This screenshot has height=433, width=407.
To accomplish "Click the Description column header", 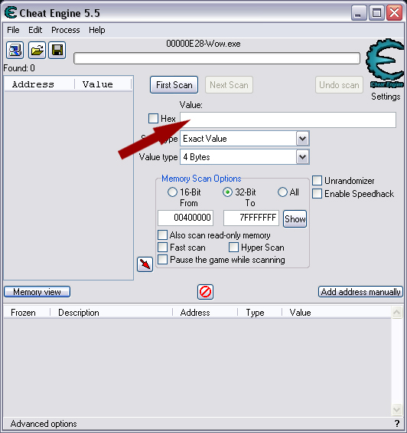I will click(x=112, y=313).
